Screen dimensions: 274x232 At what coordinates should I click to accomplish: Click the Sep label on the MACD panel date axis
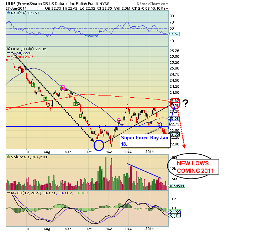pyautogui.click(x=68, y=229)
